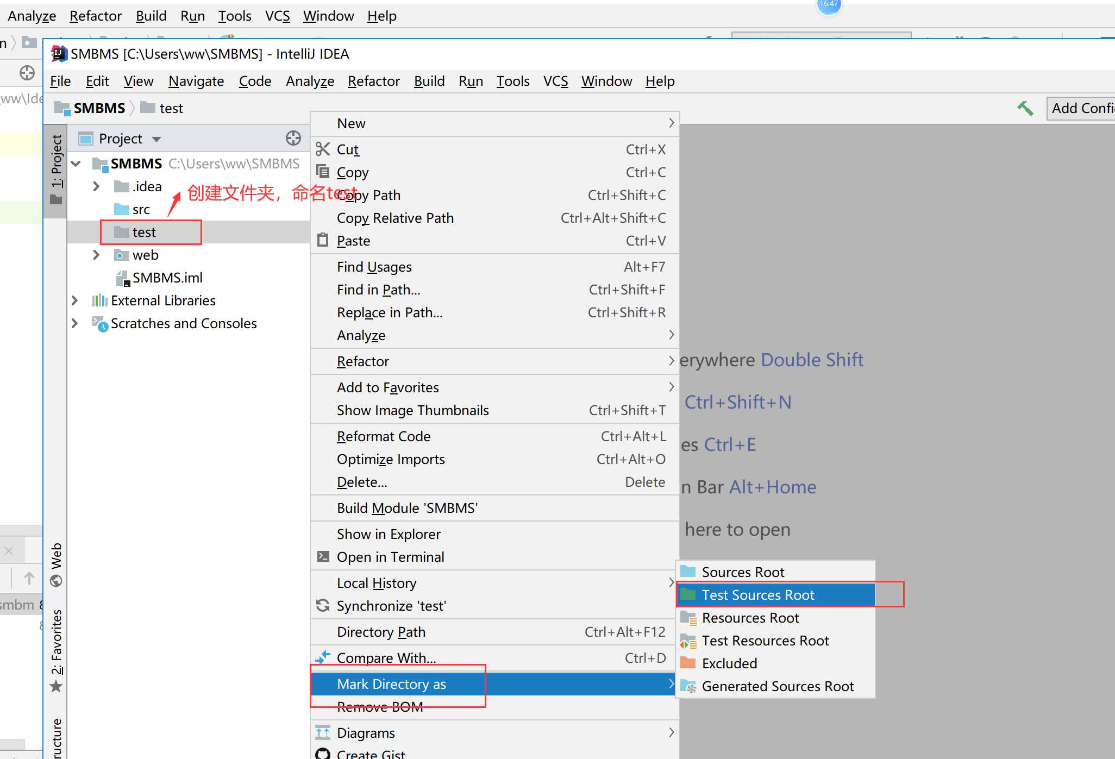
Task: Choose Delete... from context menu
Action: click(x=495, y=482)
